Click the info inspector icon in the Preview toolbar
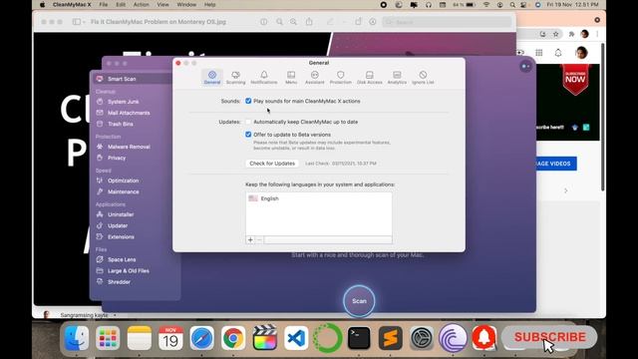 pyautogui.click(x=263, y=22)
